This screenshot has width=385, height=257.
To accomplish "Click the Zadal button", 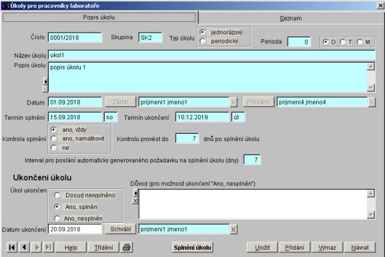I will pos(120,102).
